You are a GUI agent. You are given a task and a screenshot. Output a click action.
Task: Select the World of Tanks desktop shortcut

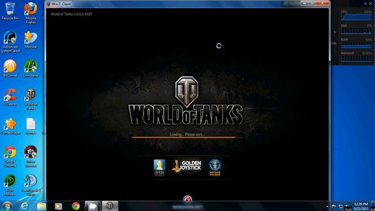[x=31, y=99]
